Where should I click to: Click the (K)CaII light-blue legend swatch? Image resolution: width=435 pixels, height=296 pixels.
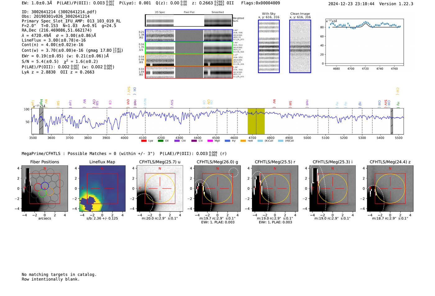260,141
